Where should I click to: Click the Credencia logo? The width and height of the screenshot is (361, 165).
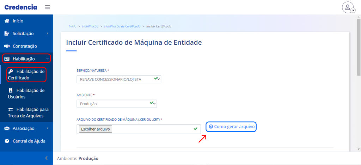point(21,7)
